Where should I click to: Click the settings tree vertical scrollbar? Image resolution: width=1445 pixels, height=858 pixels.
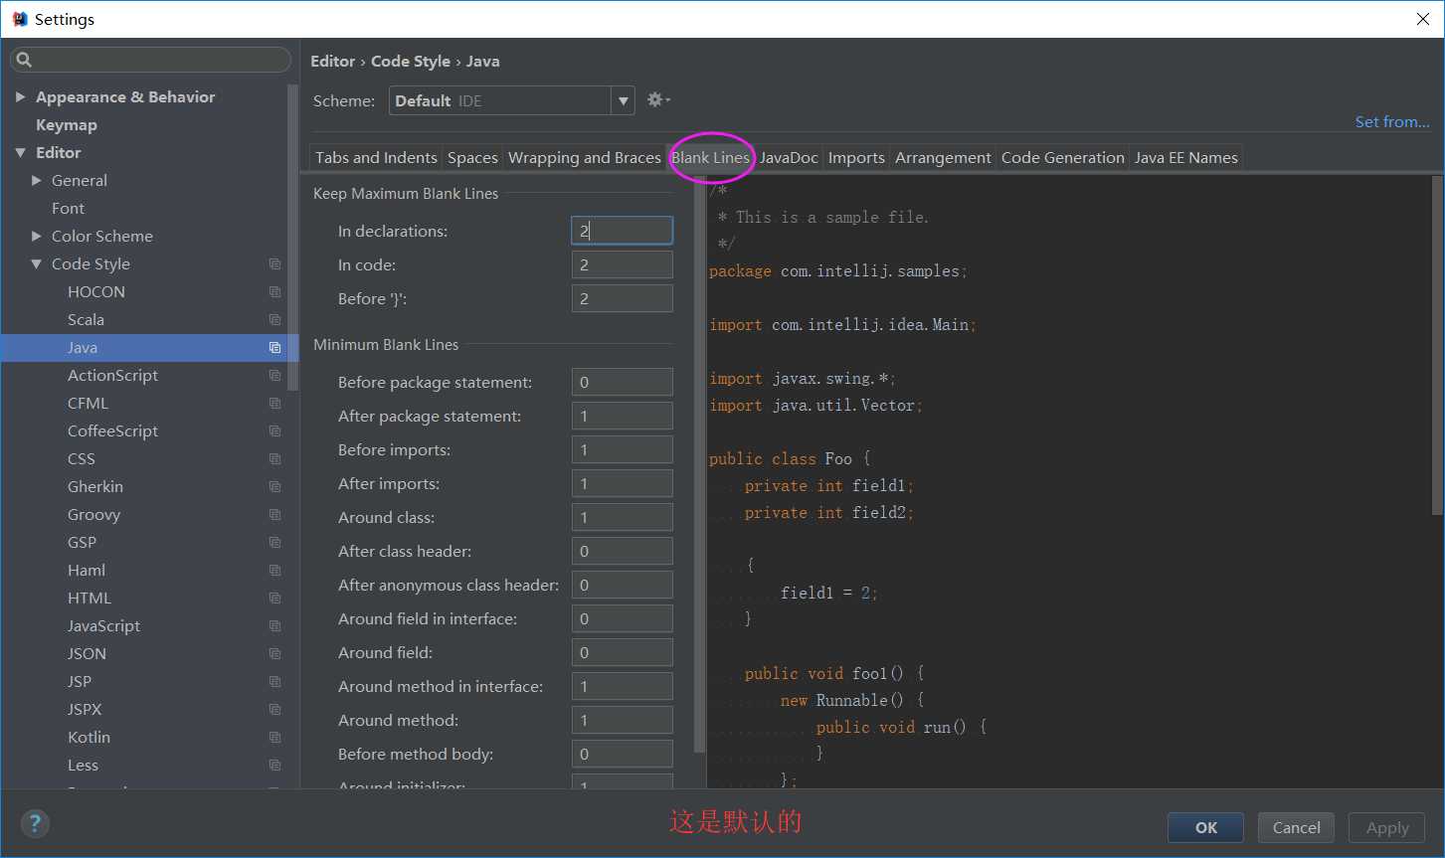click(x=292, y=237)
